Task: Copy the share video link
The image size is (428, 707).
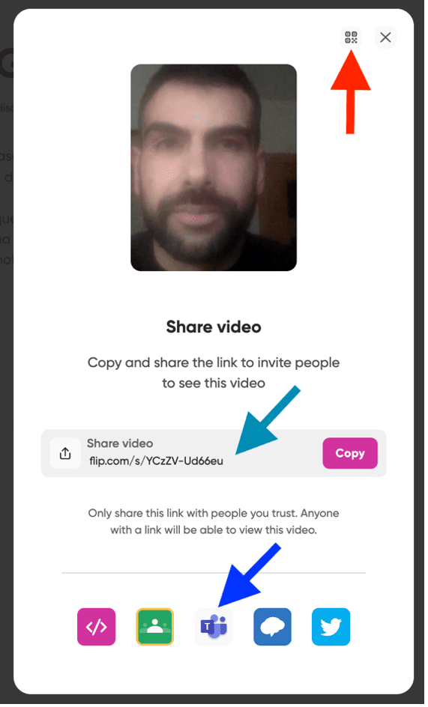Action: [x=350, y=453]
